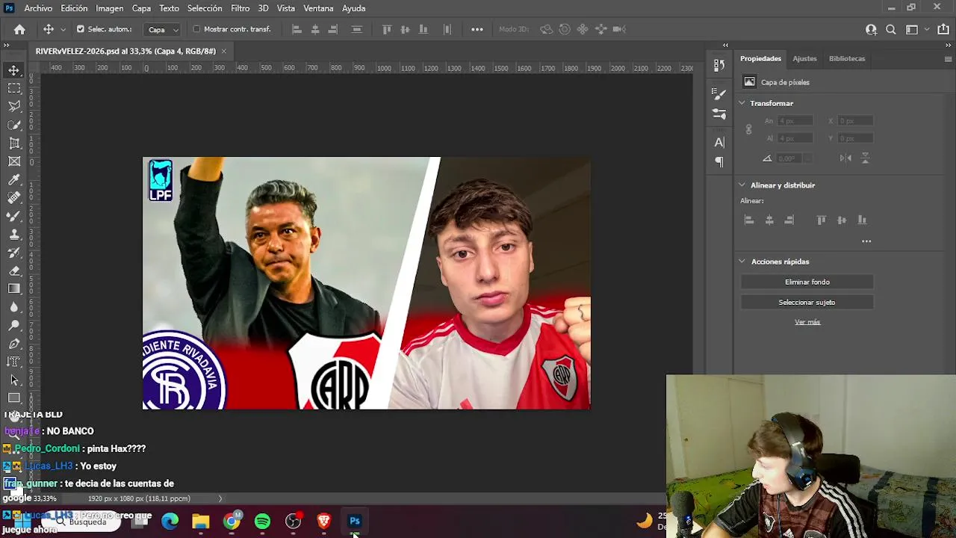956x538 pixels.
Task: Show more align options in Properties panel
Action: [866, 241]
